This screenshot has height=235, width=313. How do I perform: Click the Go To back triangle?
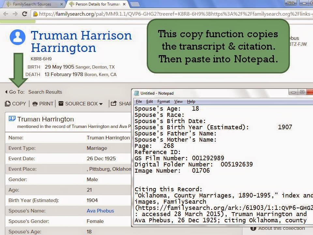[x=6, y=92]
